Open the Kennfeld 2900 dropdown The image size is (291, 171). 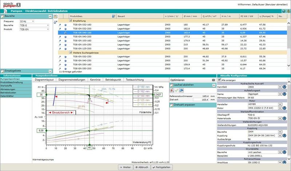tap(280, 87)
